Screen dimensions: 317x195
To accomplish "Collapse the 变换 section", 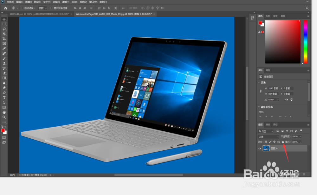I will pos(259,82).
